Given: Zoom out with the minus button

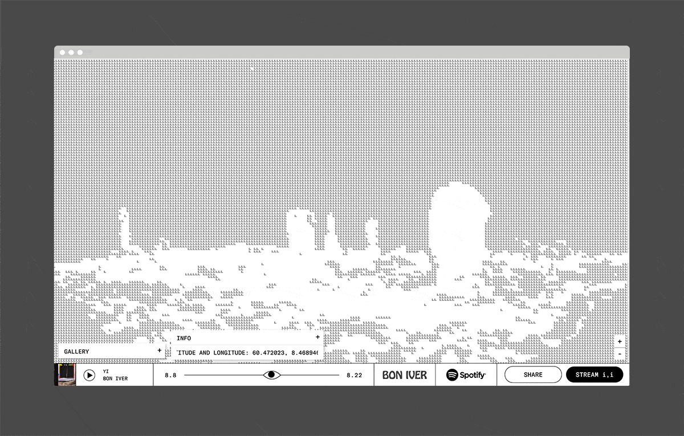Looking at the screenshot, I should (620, 354).
